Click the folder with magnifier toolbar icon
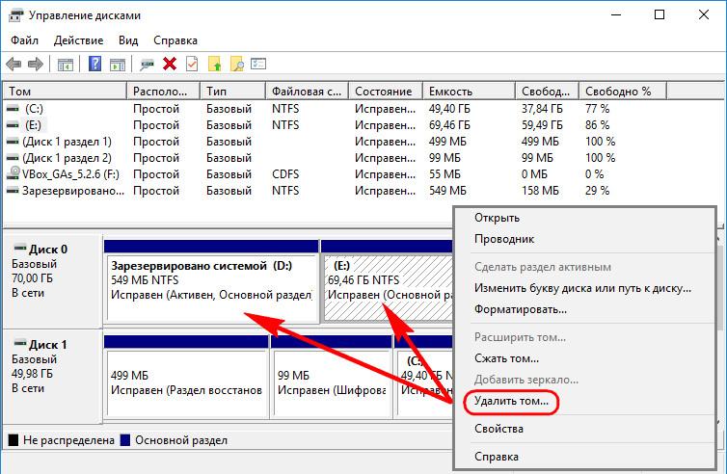Image resolution: width=727 pixels, height=474 pixels. (x=237, y=64)
